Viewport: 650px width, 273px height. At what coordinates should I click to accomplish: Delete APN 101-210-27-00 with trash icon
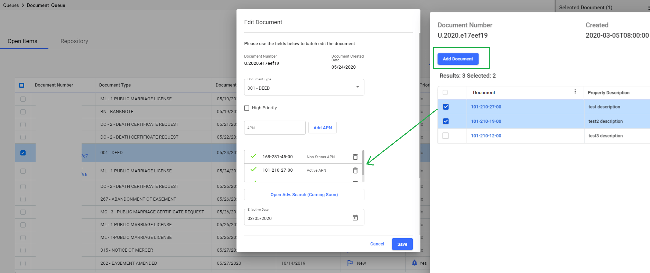pos(355,170)
